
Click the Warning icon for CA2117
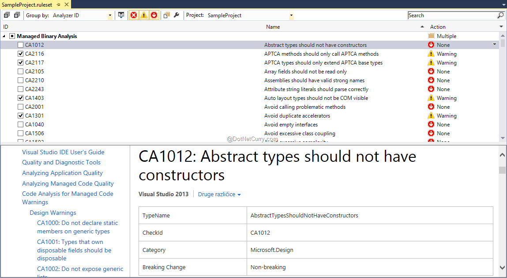[431, 62]
